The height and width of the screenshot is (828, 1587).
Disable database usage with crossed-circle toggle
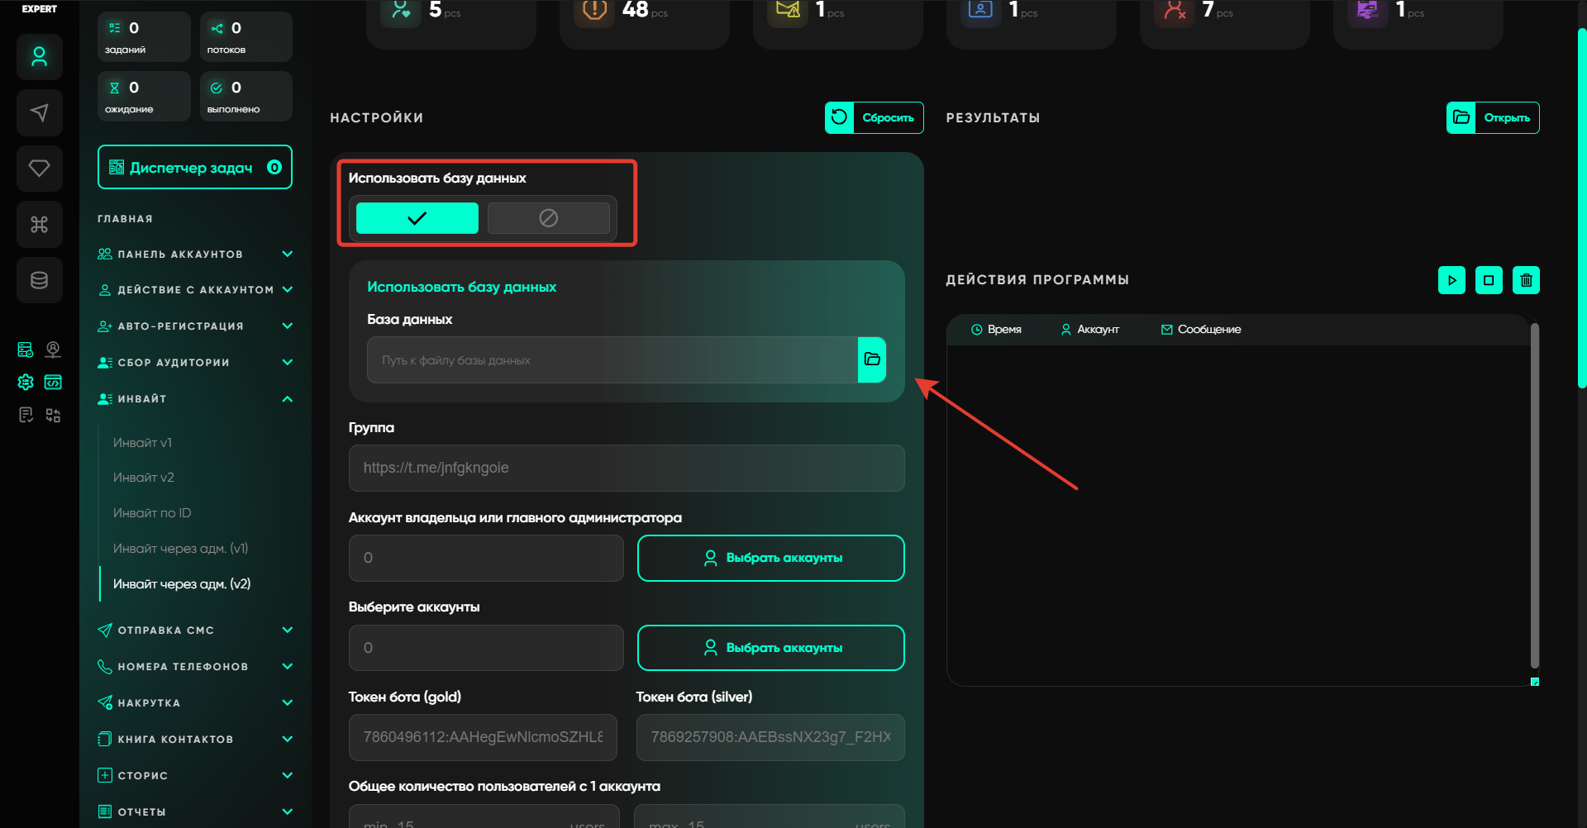tap(548, 218)
